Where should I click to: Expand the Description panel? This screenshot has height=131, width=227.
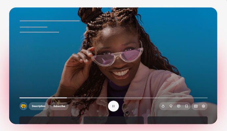[38, 106]
